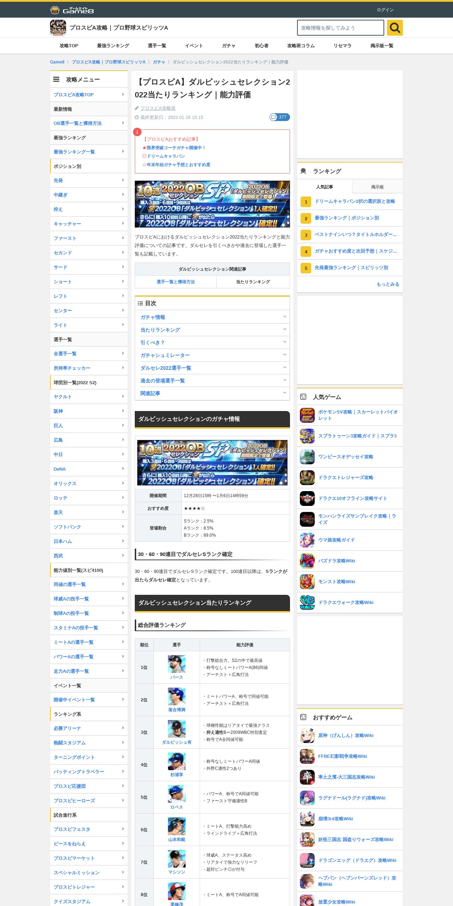This screenshot has width=453, height=906.
Task: Open ポケモンSV攻略 game icon
Action: [307, 415]
